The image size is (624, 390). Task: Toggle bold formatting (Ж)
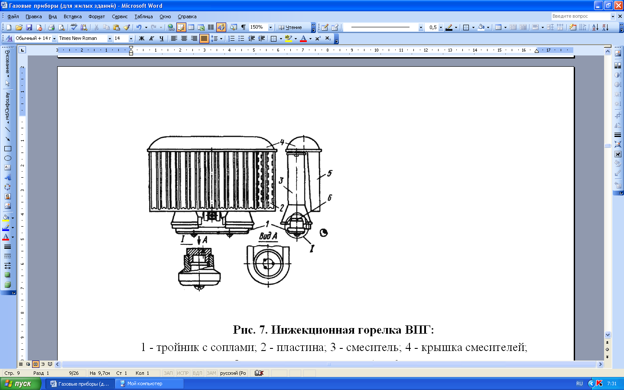point(141,39)
